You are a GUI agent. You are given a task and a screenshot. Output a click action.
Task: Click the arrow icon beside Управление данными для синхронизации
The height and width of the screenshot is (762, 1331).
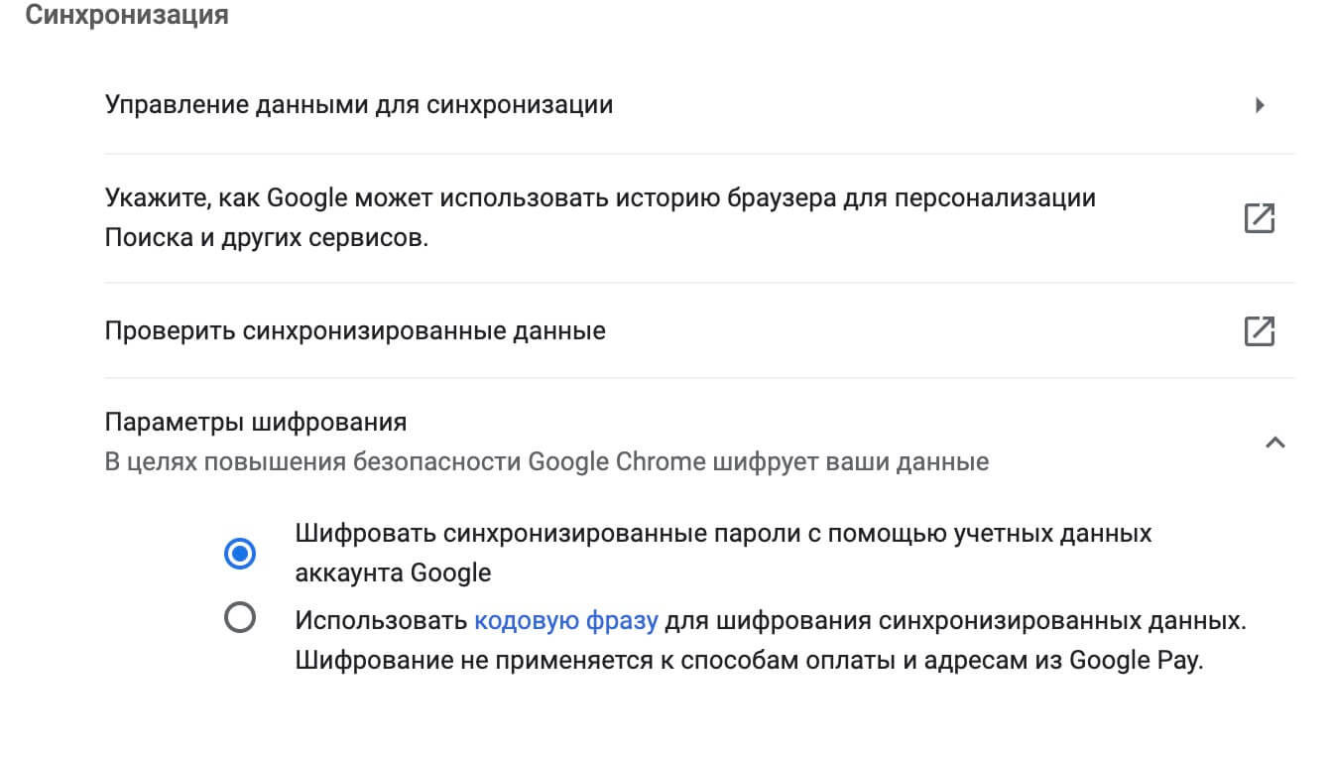tap(1260, 104)
